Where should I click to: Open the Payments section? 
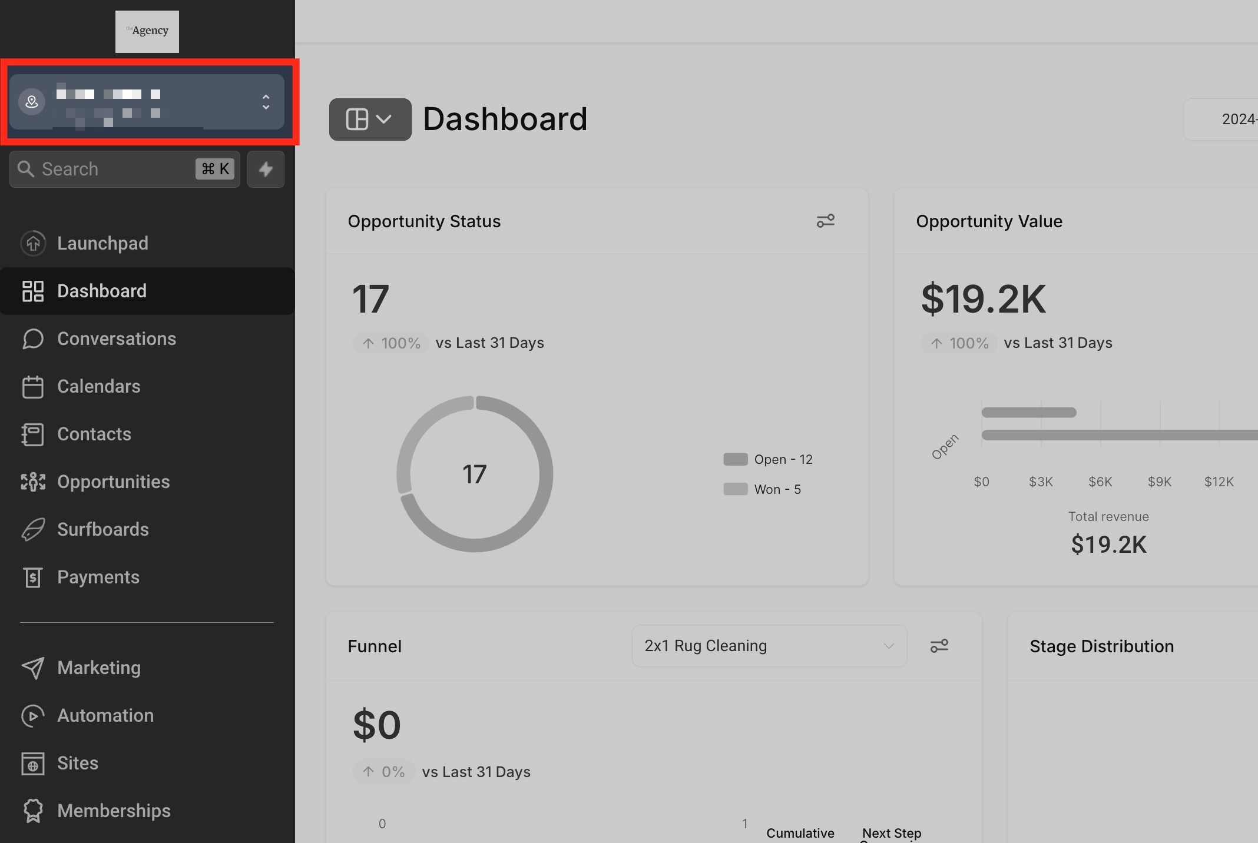coord(98,577)
